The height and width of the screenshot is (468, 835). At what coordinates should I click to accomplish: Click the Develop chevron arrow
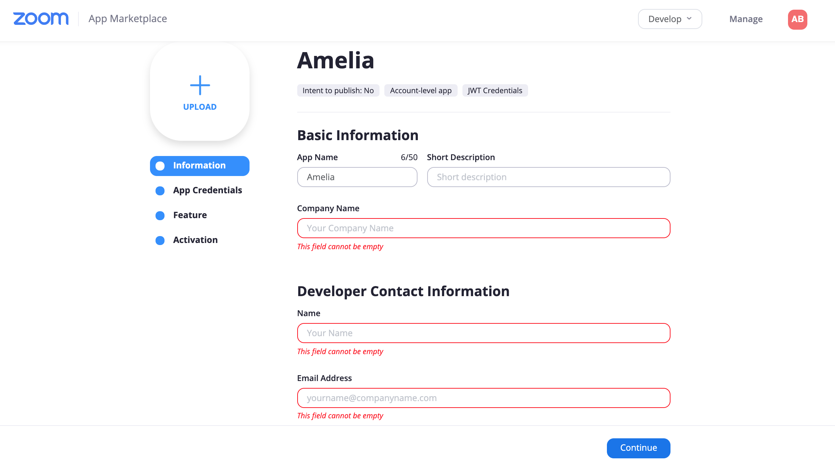pyautogui.click(x=689, y=19)
